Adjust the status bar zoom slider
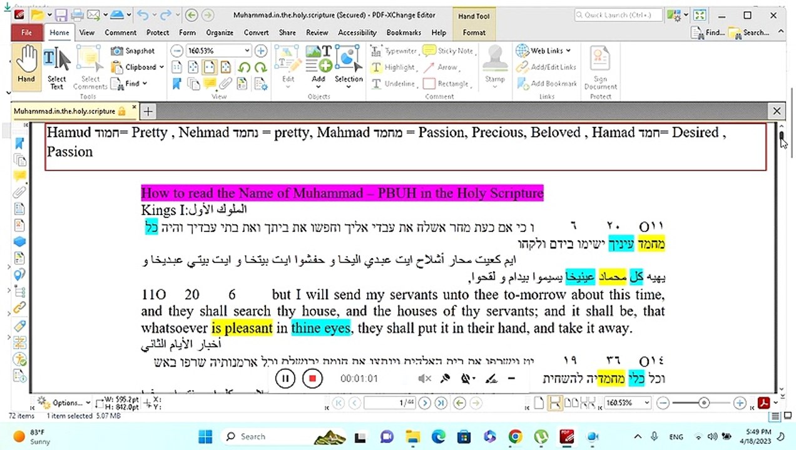The height and width of the screenshot is (450, 796). click(x=704, y=403)
